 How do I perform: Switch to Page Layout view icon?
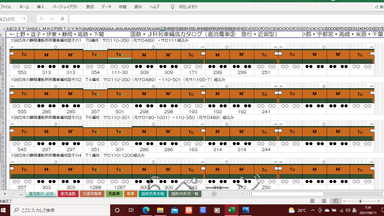coord(324,201)
